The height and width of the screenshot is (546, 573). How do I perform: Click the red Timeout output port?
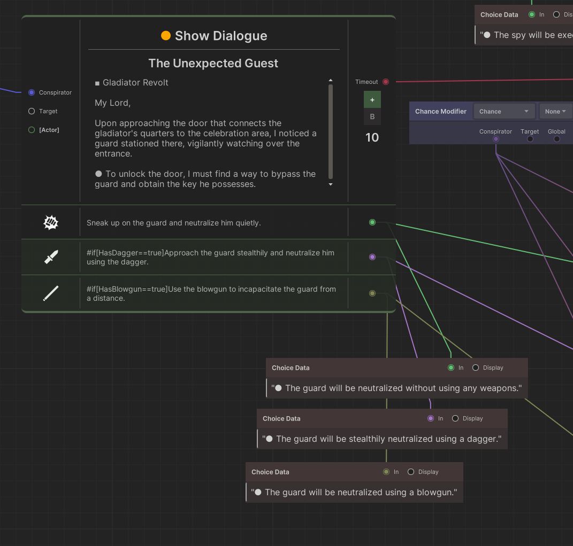[x=386, y=82]
